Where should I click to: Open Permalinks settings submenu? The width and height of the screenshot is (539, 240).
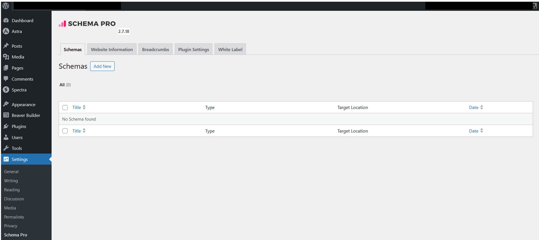tap(14, 217)
